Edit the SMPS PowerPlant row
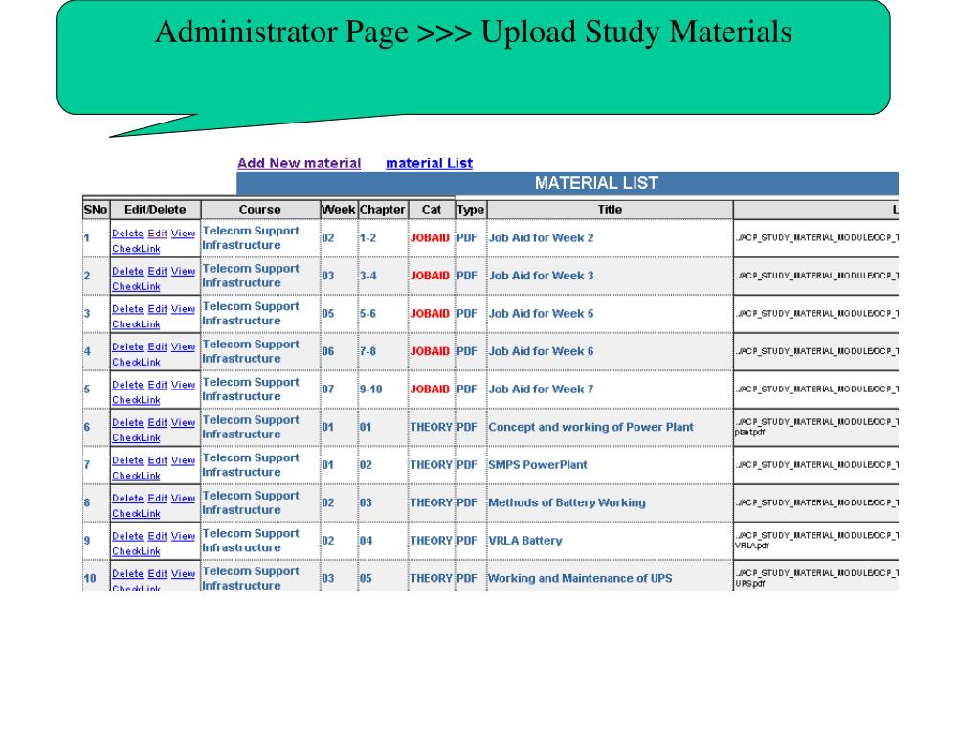980x735 pixels. pos(158,460)
